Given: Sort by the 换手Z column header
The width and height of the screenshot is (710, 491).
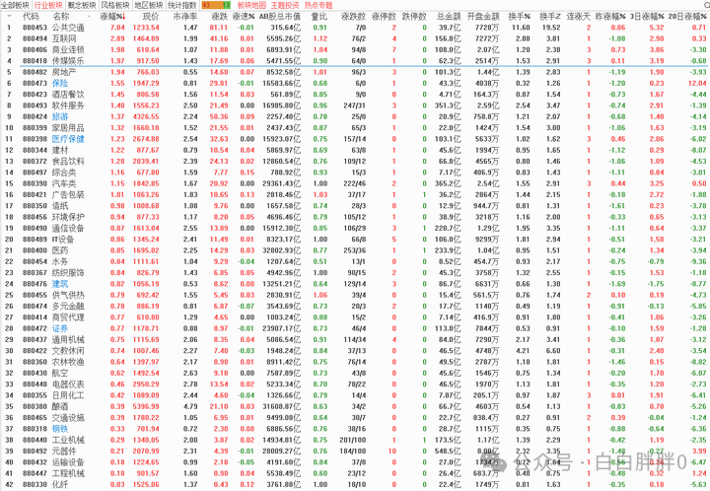Looking at the screenshot, I should [549, 17].
